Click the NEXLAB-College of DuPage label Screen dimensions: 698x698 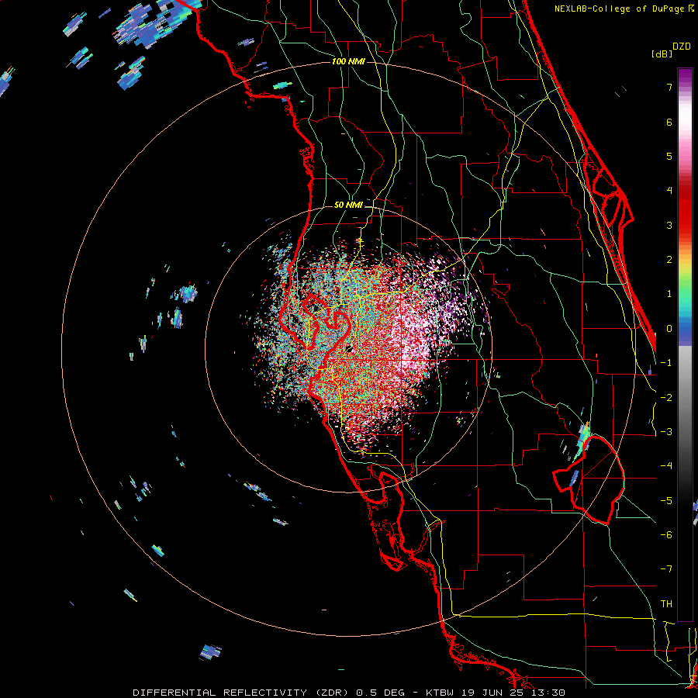coord(624,9)
